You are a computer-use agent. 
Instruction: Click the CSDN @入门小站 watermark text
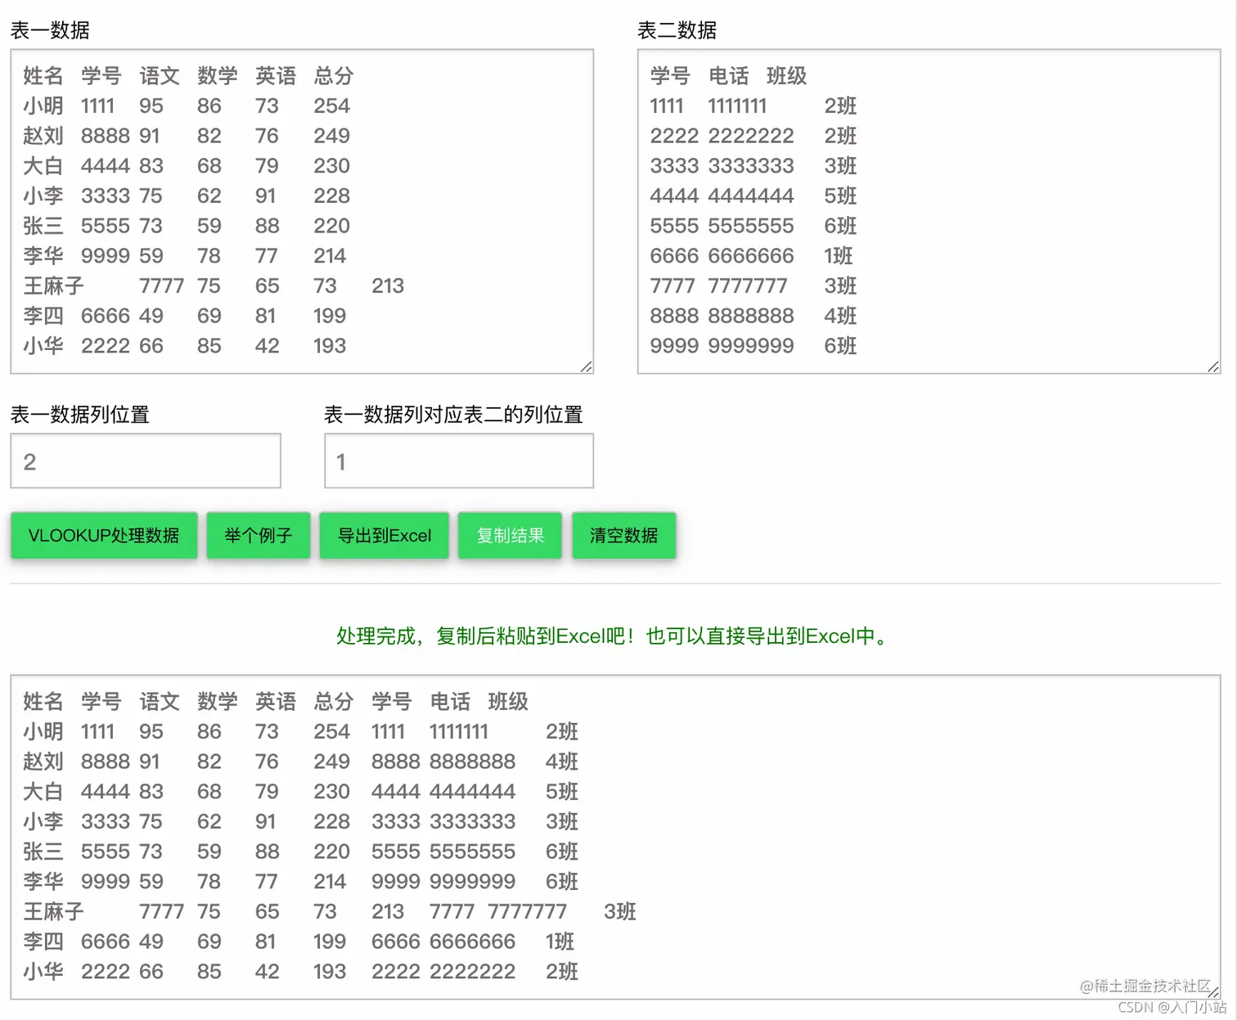coord(1168,1008)
